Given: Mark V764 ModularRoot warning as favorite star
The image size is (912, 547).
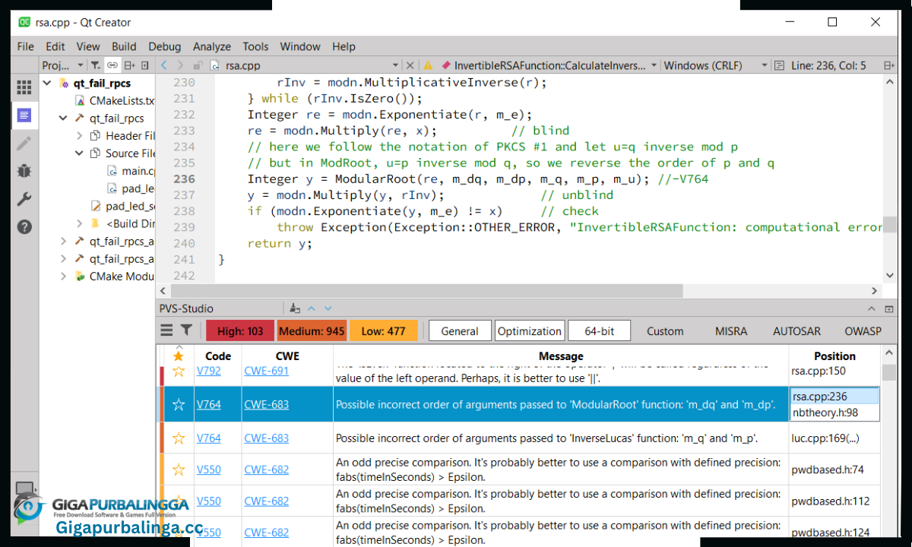Looking at the screenshot, I should (x=179, y=405).
